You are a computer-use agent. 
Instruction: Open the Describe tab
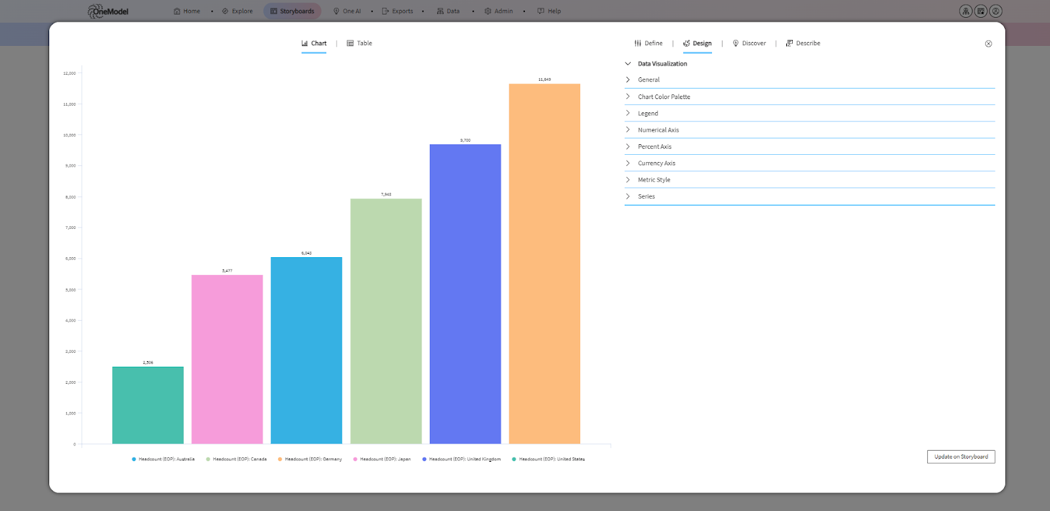pyautogui.click(x=803, y=43)
